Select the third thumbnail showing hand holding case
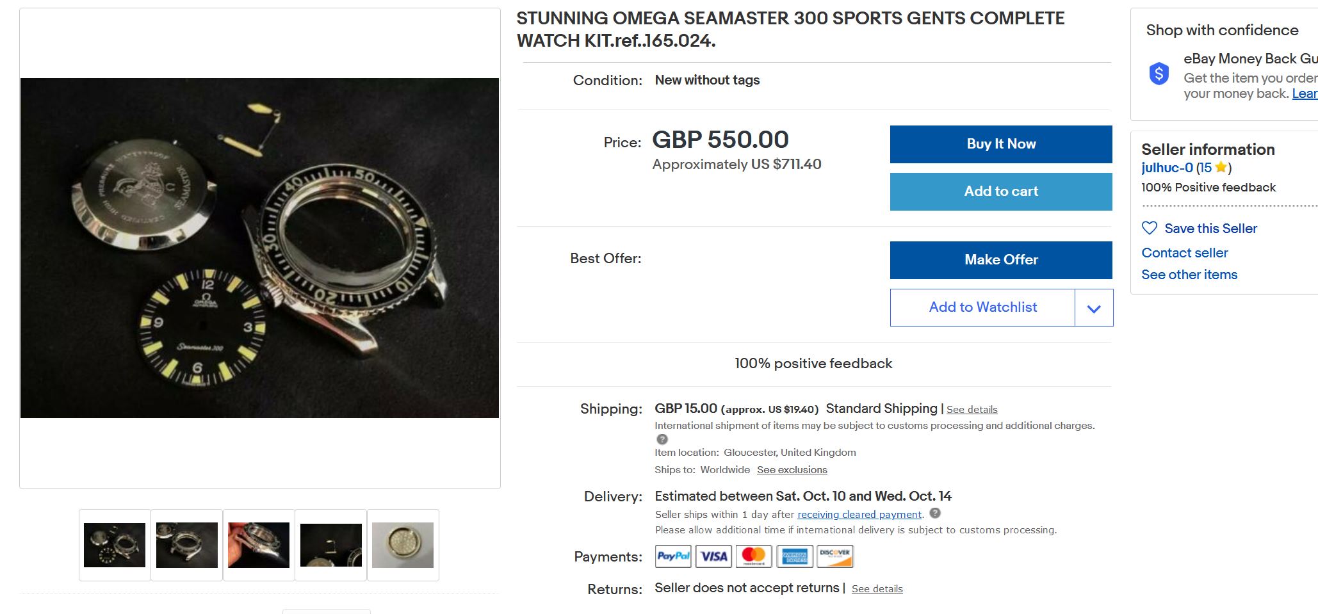 point(259,545)
